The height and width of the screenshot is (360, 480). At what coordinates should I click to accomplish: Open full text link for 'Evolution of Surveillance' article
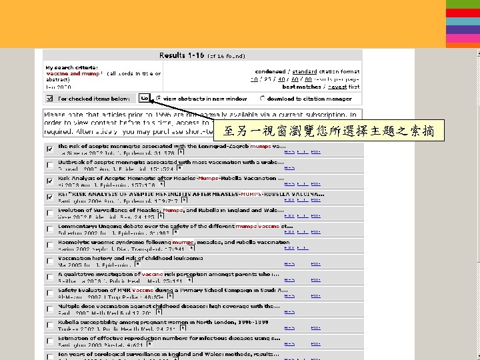[x=303, y=216]
